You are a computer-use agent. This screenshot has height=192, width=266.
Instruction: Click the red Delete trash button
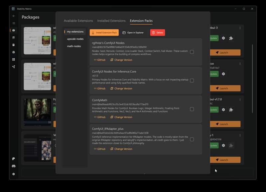[x=157, y=33]
